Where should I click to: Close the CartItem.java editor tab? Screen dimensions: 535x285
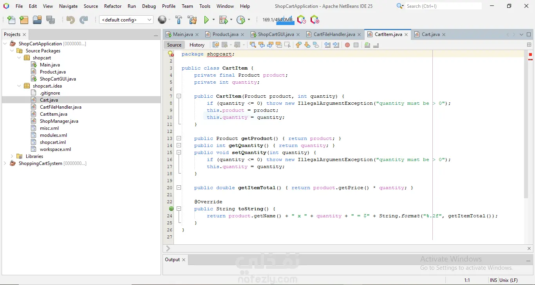point(406,34)
